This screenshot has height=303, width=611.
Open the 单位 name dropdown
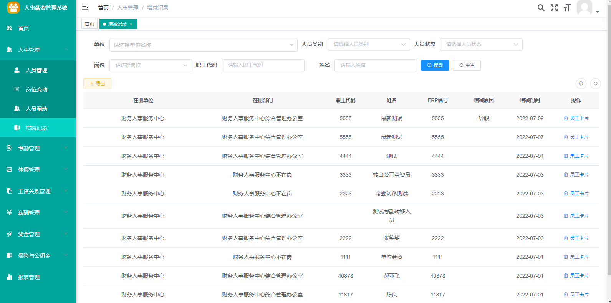(204, 45)
